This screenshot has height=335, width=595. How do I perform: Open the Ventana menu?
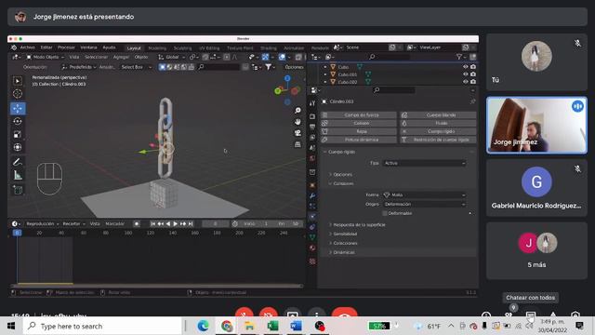(88, 47)
